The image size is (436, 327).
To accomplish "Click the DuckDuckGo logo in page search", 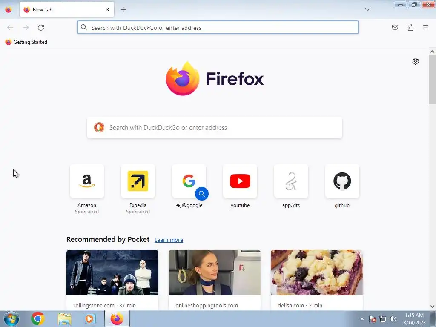I will click(x=99, y=127).
